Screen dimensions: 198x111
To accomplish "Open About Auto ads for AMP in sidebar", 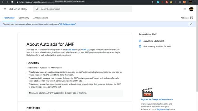I will (x=154, y=41).
